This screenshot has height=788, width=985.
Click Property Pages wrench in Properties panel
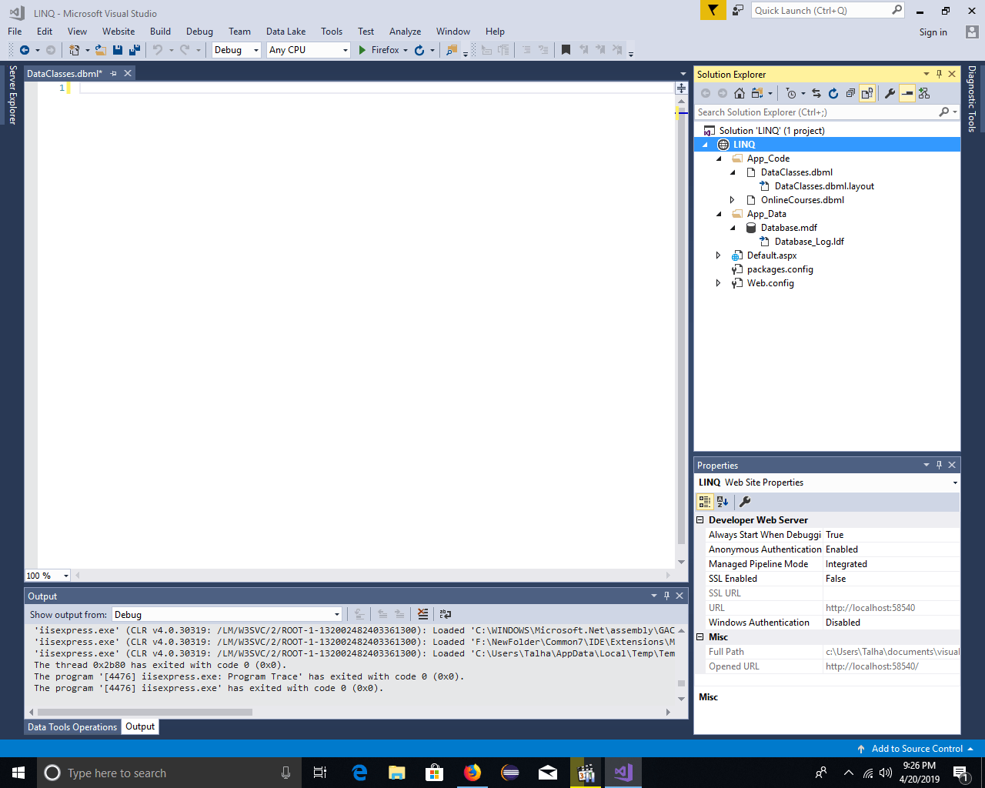click(745, 502)
